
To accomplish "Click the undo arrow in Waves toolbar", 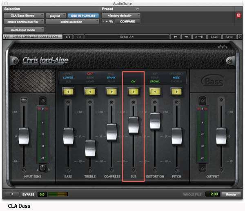I will click(x=68, y=37).
